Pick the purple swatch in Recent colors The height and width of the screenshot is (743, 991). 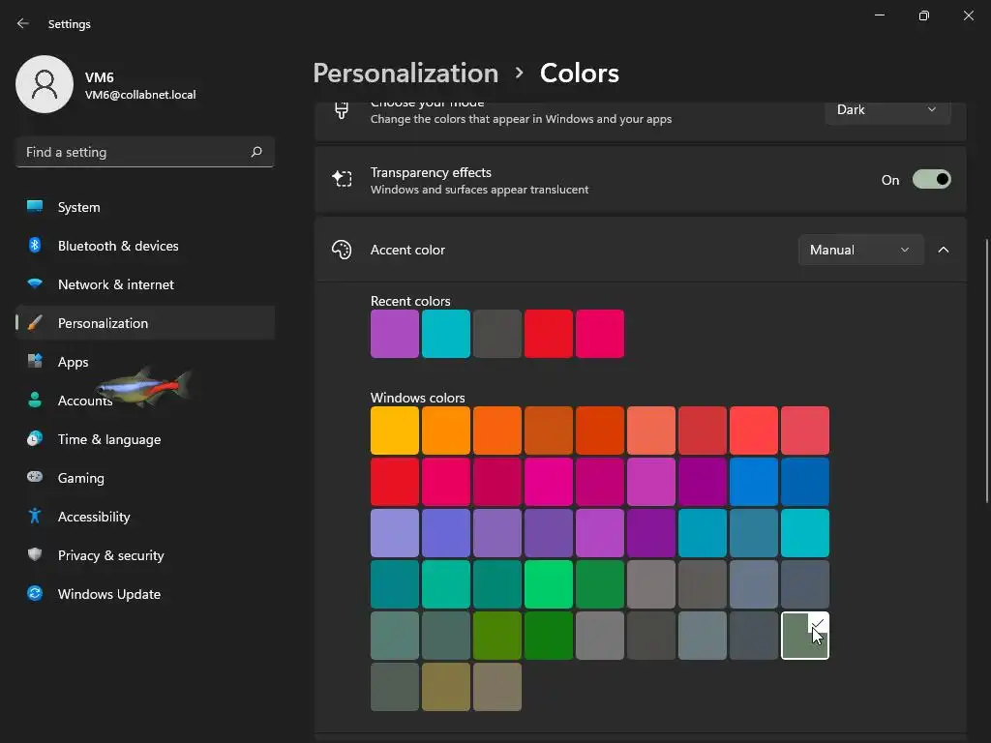[395, 334]
